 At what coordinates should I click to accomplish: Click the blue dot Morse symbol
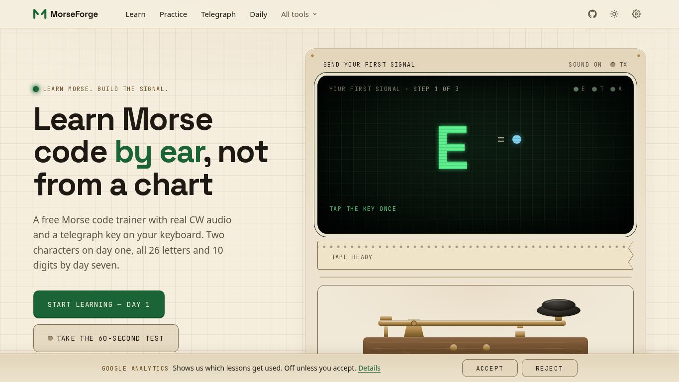click(x=517, y=139)
